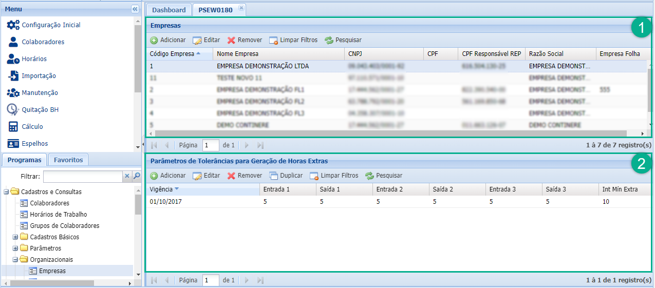Viewport: 655px width, 288px height.
Task: Click the Adicionar icon in Empresas toolbar
Action: [x=154, y=40]
